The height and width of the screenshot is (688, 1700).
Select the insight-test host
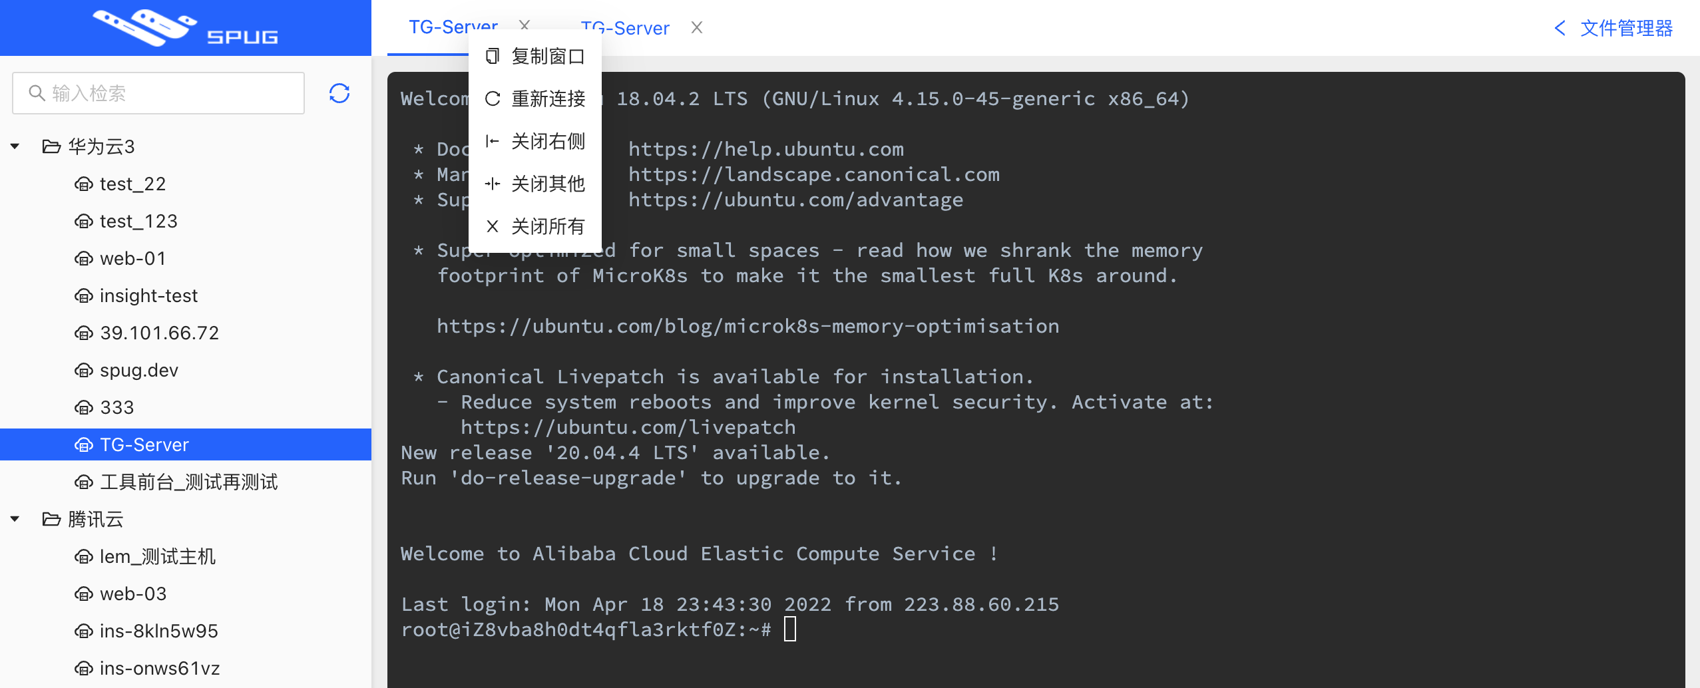click(148, 295)
